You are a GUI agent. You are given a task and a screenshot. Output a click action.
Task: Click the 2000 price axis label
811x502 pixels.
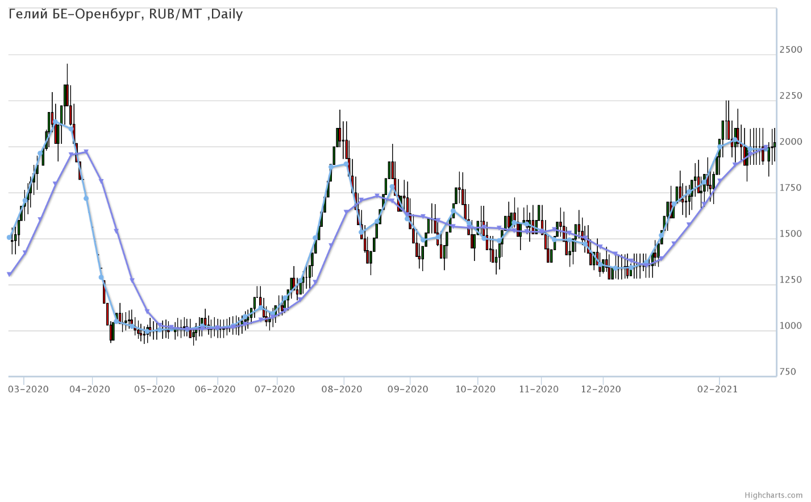coord(791,142)
